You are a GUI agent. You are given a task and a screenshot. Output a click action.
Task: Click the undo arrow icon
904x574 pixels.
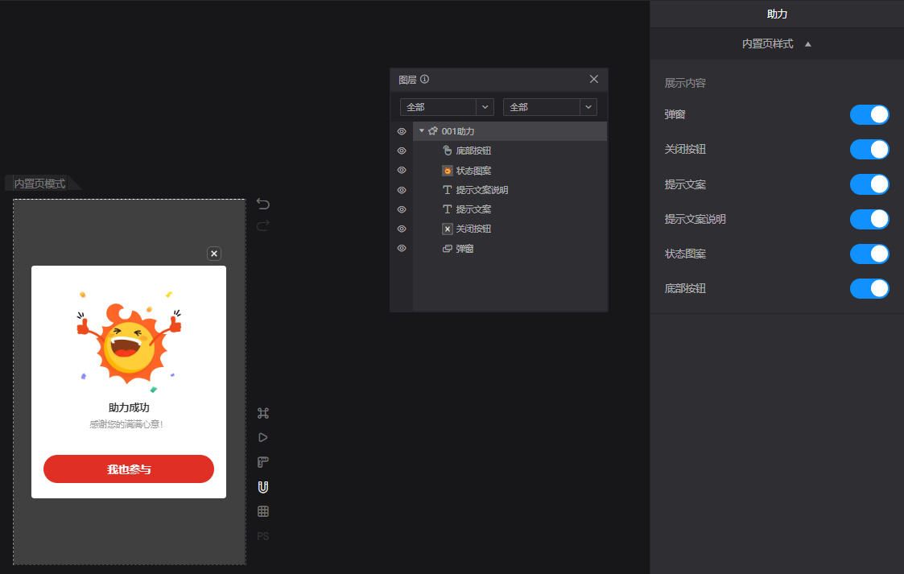tap(263, 204)
